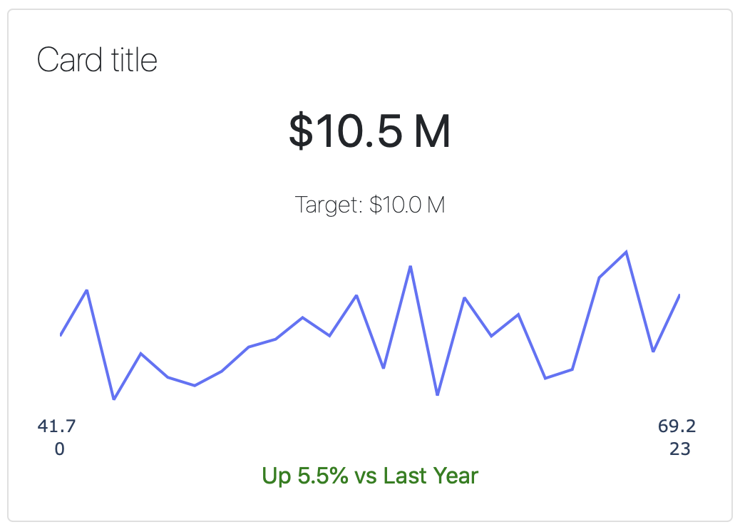The width and height of the screenshot is (740, 532).
Task: Select the sparkline's first data point
Action: click(x=61, y=334)
